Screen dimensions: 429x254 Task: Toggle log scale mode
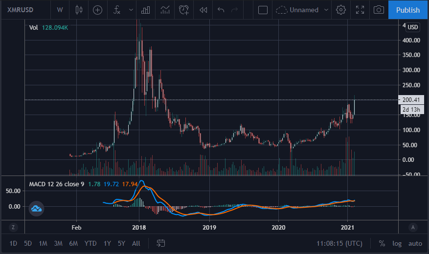397,243
